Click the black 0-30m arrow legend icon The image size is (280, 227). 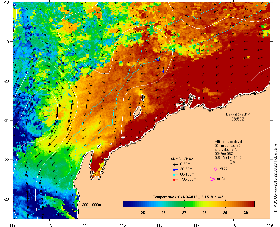tap(175, 164)
